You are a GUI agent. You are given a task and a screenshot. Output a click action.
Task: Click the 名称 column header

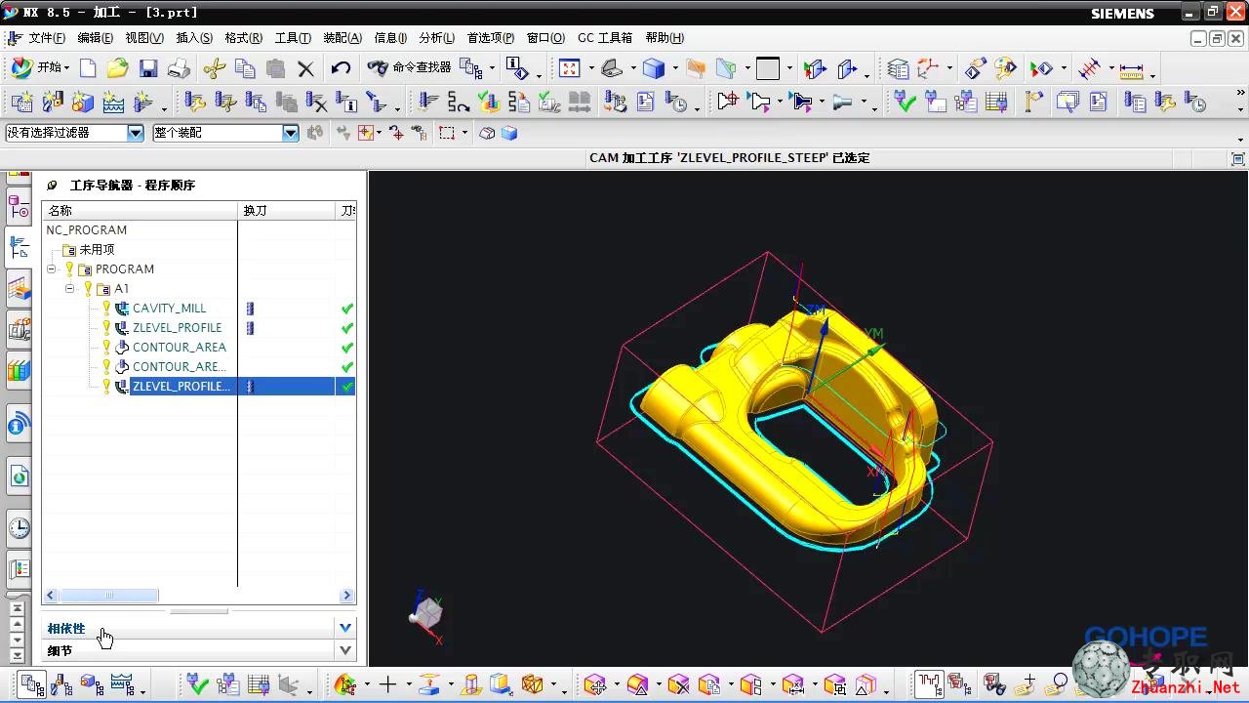(141, 211)
